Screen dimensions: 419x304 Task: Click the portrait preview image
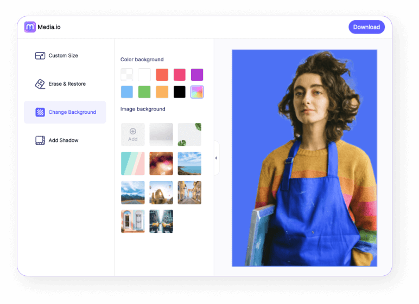304,158
